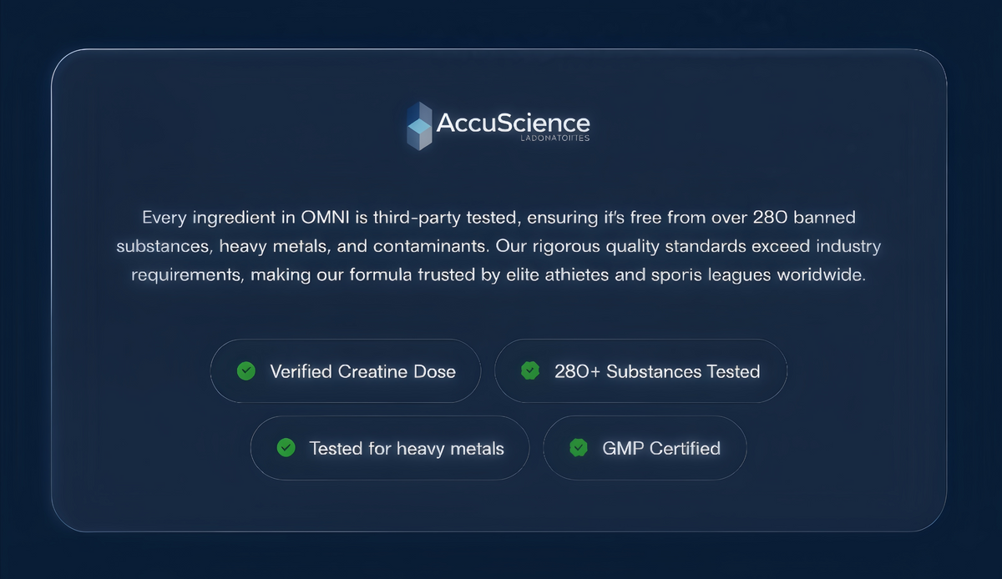The image size is (1002, 579).
Task: Click the word industry in the description
Action: [843, 248]
